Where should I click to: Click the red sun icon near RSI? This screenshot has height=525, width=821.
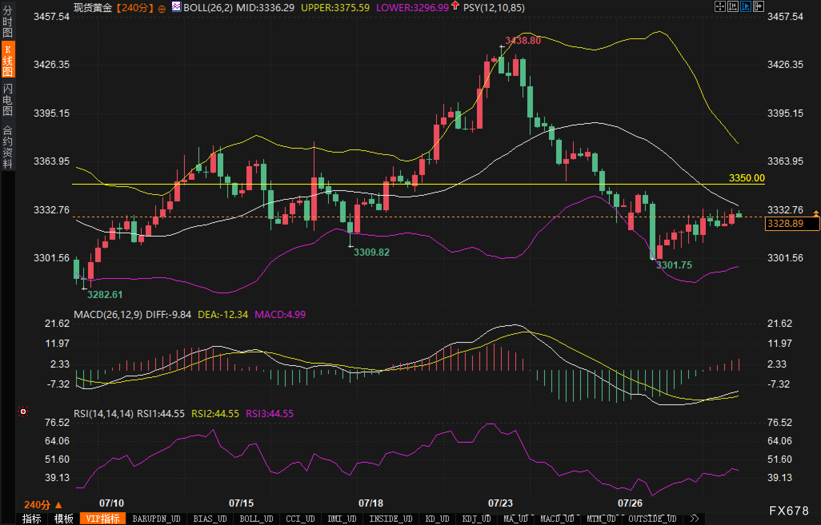click(23, 412)
